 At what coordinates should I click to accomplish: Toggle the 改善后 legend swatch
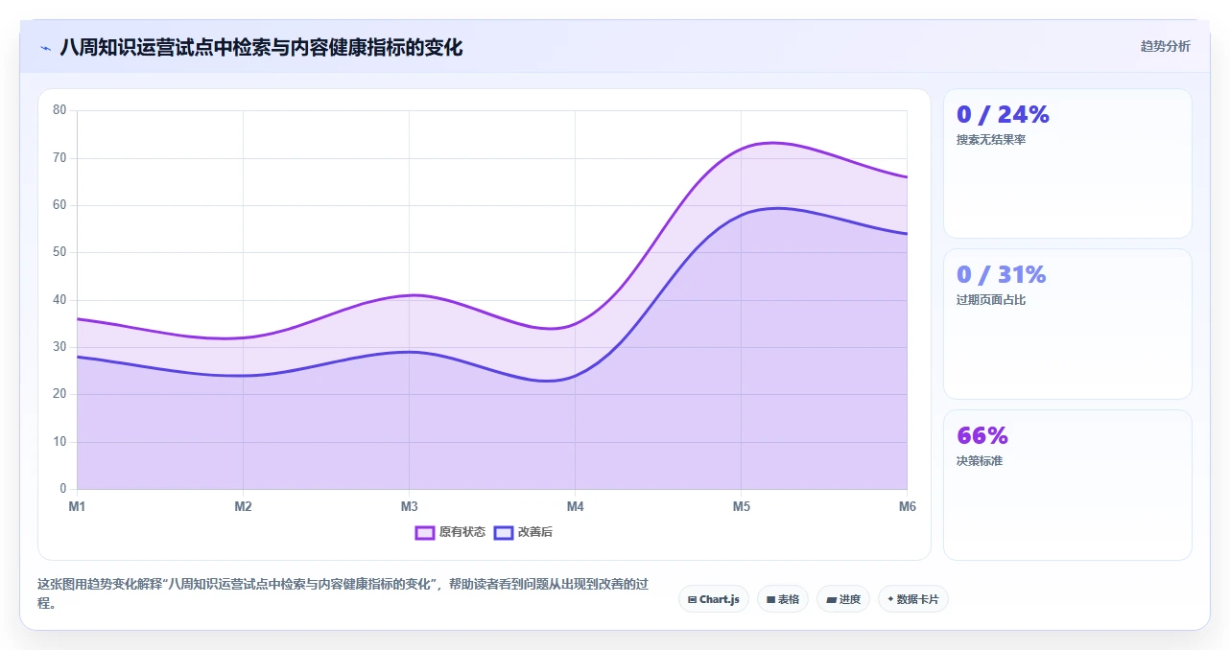(504, 533)
